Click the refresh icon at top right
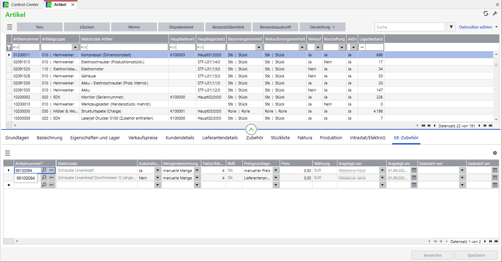Image resolution: width=502 pixels, height=262 pixels. click(486, 13)
